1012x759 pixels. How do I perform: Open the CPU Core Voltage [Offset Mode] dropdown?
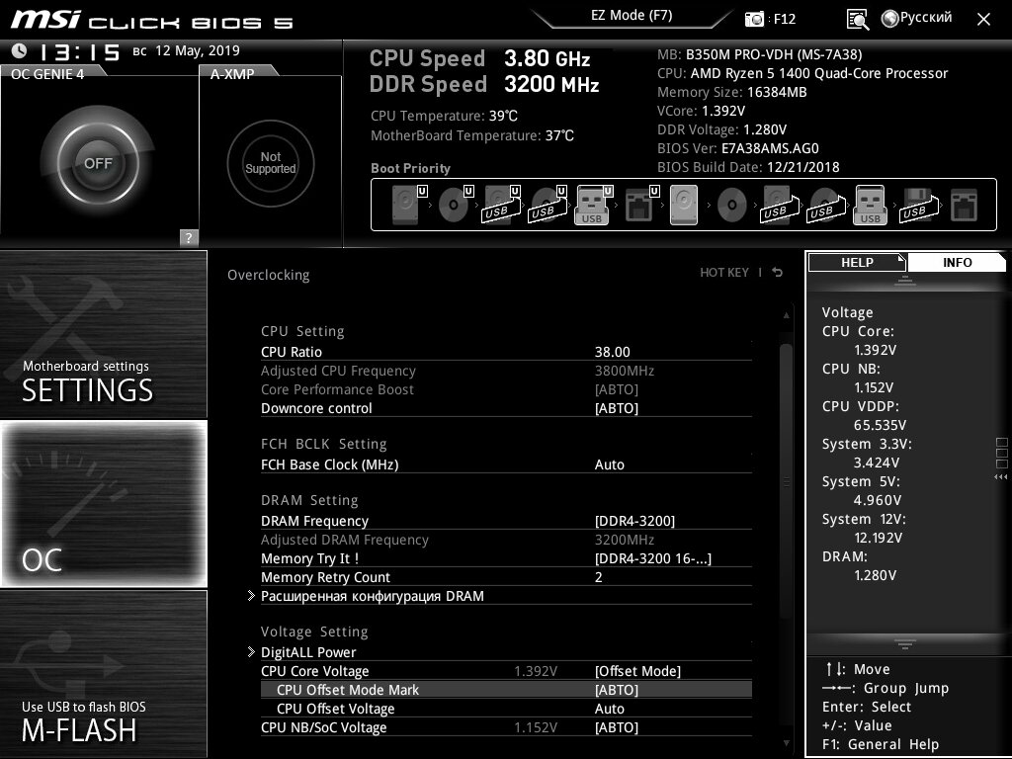click(x=637, y=671)
